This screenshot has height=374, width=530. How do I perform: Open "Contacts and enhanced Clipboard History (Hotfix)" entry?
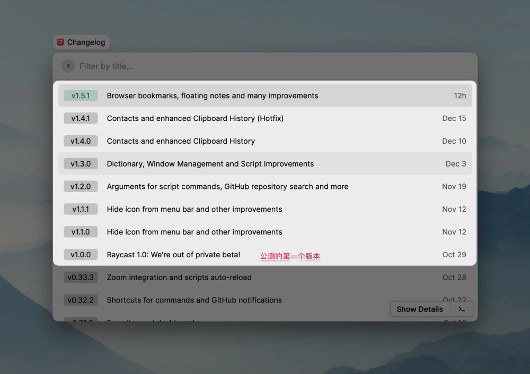tap(195, 118)
